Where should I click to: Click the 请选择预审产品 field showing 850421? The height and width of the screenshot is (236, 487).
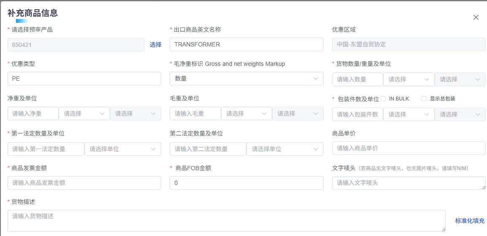click(x=76, y=45)
